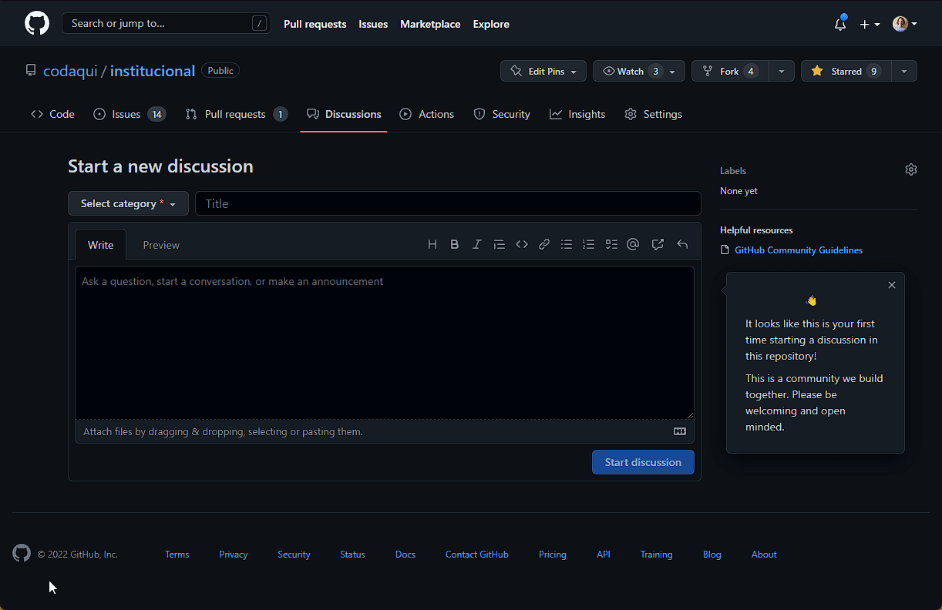Image resolution: width=942 pixels, height=610 pixels.
Task: Switch to the Preview tab
Action: tap(161, 245)
